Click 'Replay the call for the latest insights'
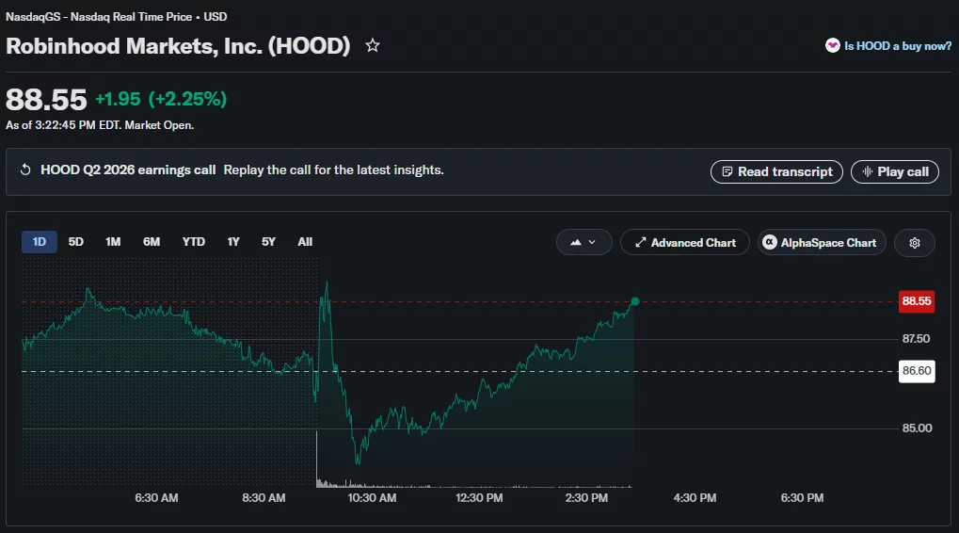 [x=333, y=170]
